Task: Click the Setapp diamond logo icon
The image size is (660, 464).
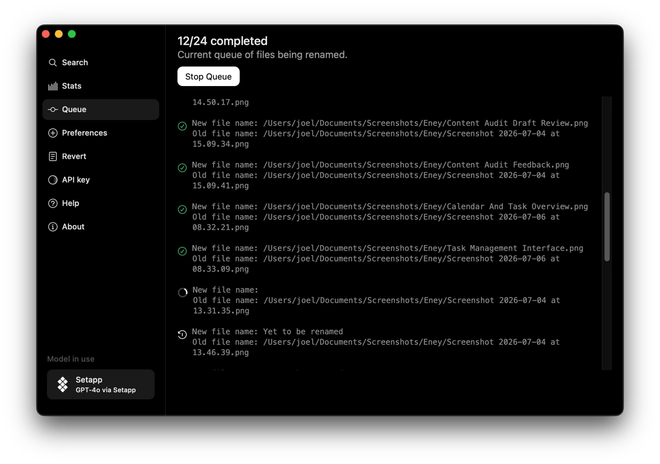Action: point(63,384)
